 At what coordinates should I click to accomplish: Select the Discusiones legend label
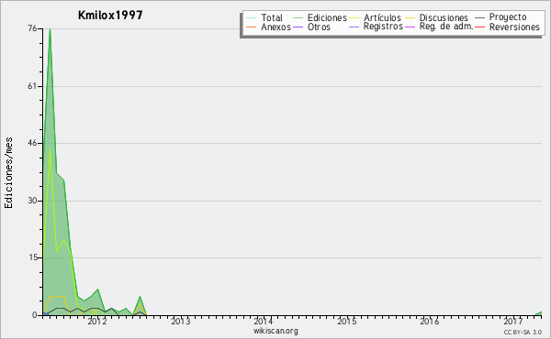click(x=444, y=17)
